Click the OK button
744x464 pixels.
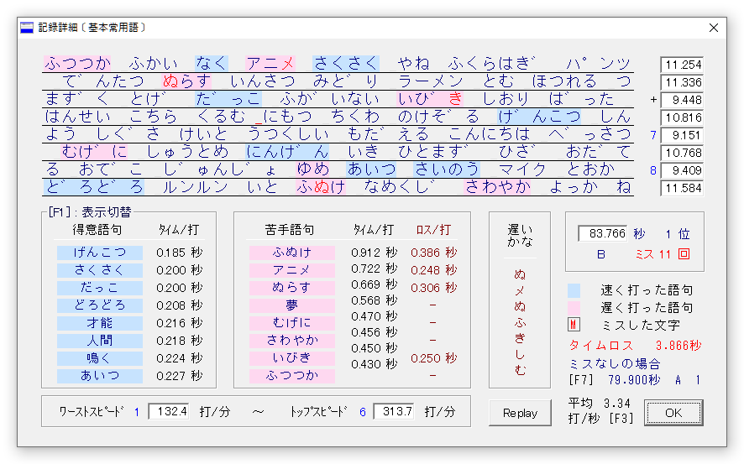point(673,412)
